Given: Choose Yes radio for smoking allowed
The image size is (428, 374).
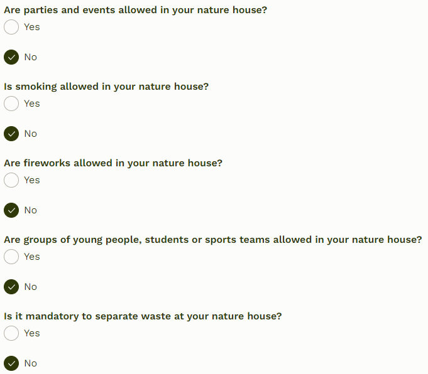Looking at the screenshot, I should click(11, 104).
